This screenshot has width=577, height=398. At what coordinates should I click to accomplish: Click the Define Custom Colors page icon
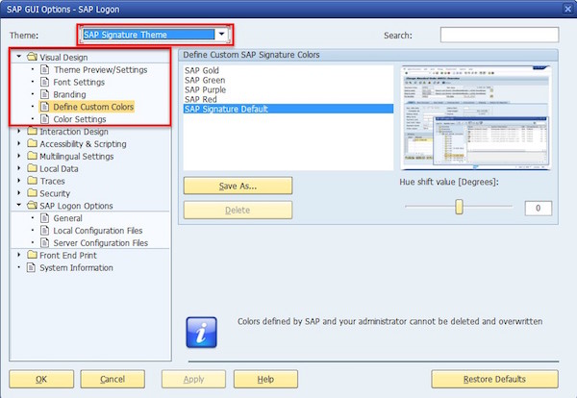pyautogui.click(x=44, y=107)
